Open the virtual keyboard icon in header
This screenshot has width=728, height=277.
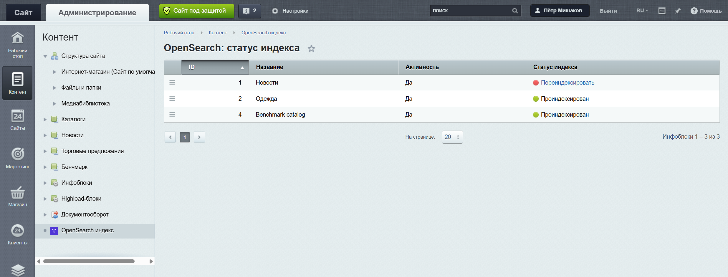pyautogui.click(x=662, y=11)
